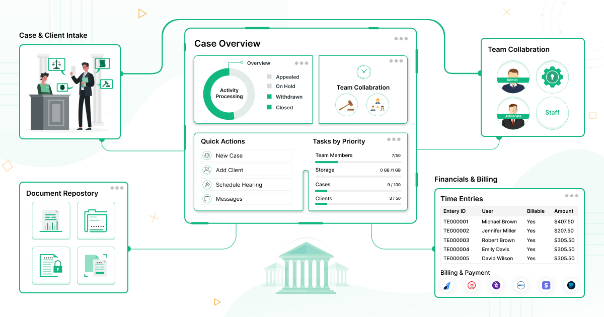The height and width of the screenshot is (317, 604).
Task: Click the Schedule Hearing gavel icon
Action: tap(207, 185)
